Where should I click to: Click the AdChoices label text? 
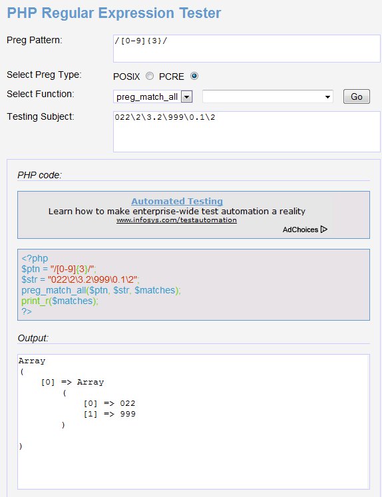[300, 230]
